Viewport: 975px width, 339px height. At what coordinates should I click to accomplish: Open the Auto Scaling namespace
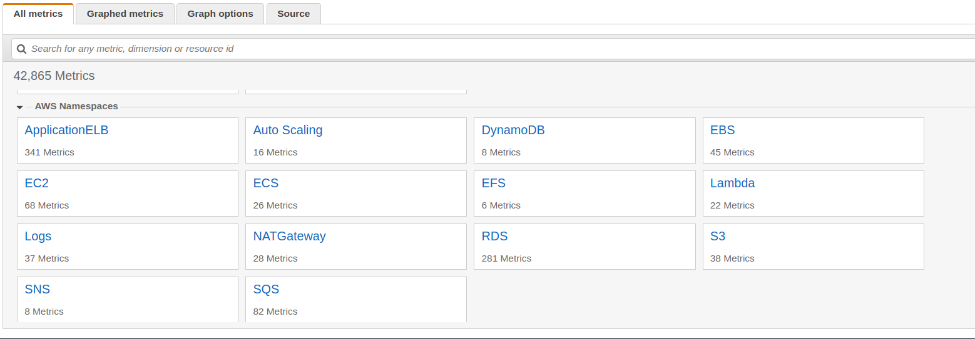tap(288, 130)
